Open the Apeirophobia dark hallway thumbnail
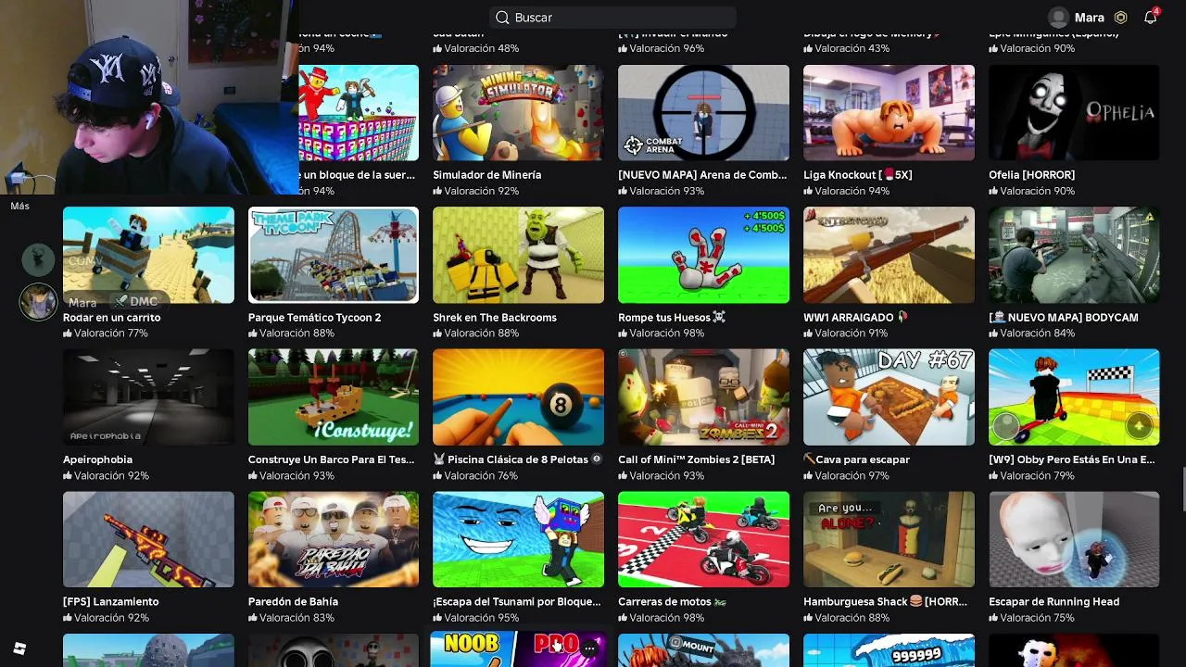This screenshot has height=667, width=1186. pos(148,397)
